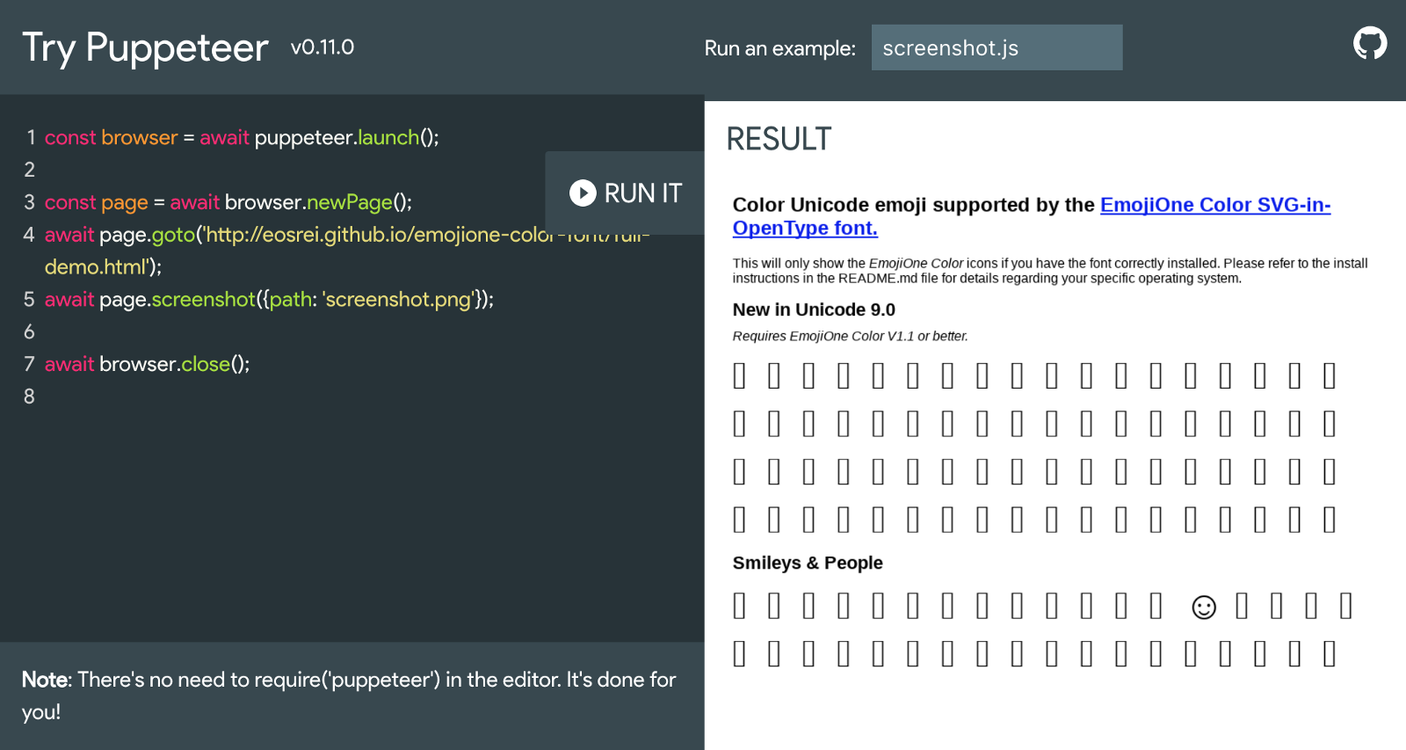The height and width of the screenshot is (750, 1406).
Task: Open the screenshot.js example dropdown
Action: click(x=997, y=47)
